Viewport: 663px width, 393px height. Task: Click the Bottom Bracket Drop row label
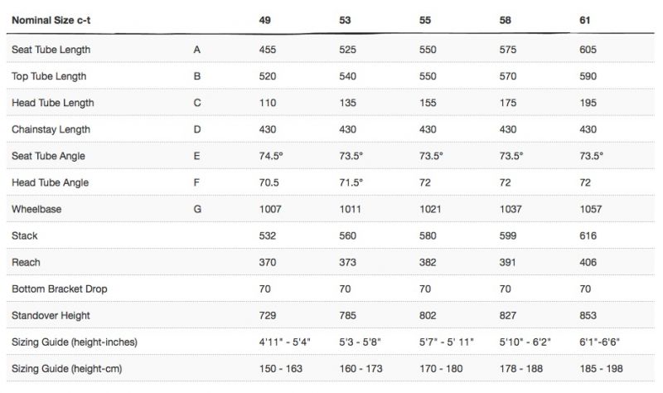pyautogui.click(x=59, y=289)
